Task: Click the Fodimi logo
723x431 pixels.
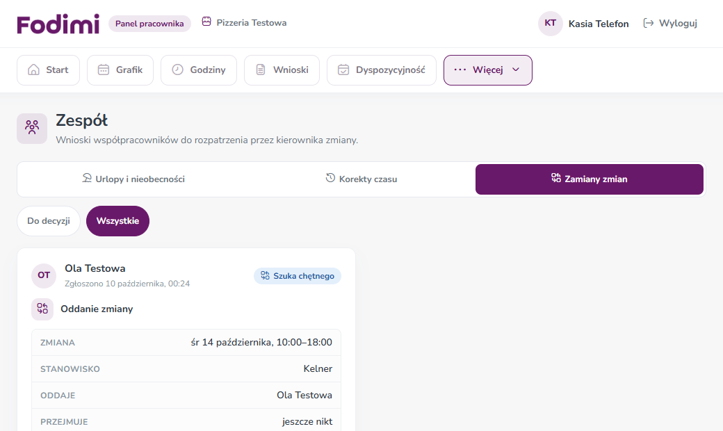Action: click(58, 24)
